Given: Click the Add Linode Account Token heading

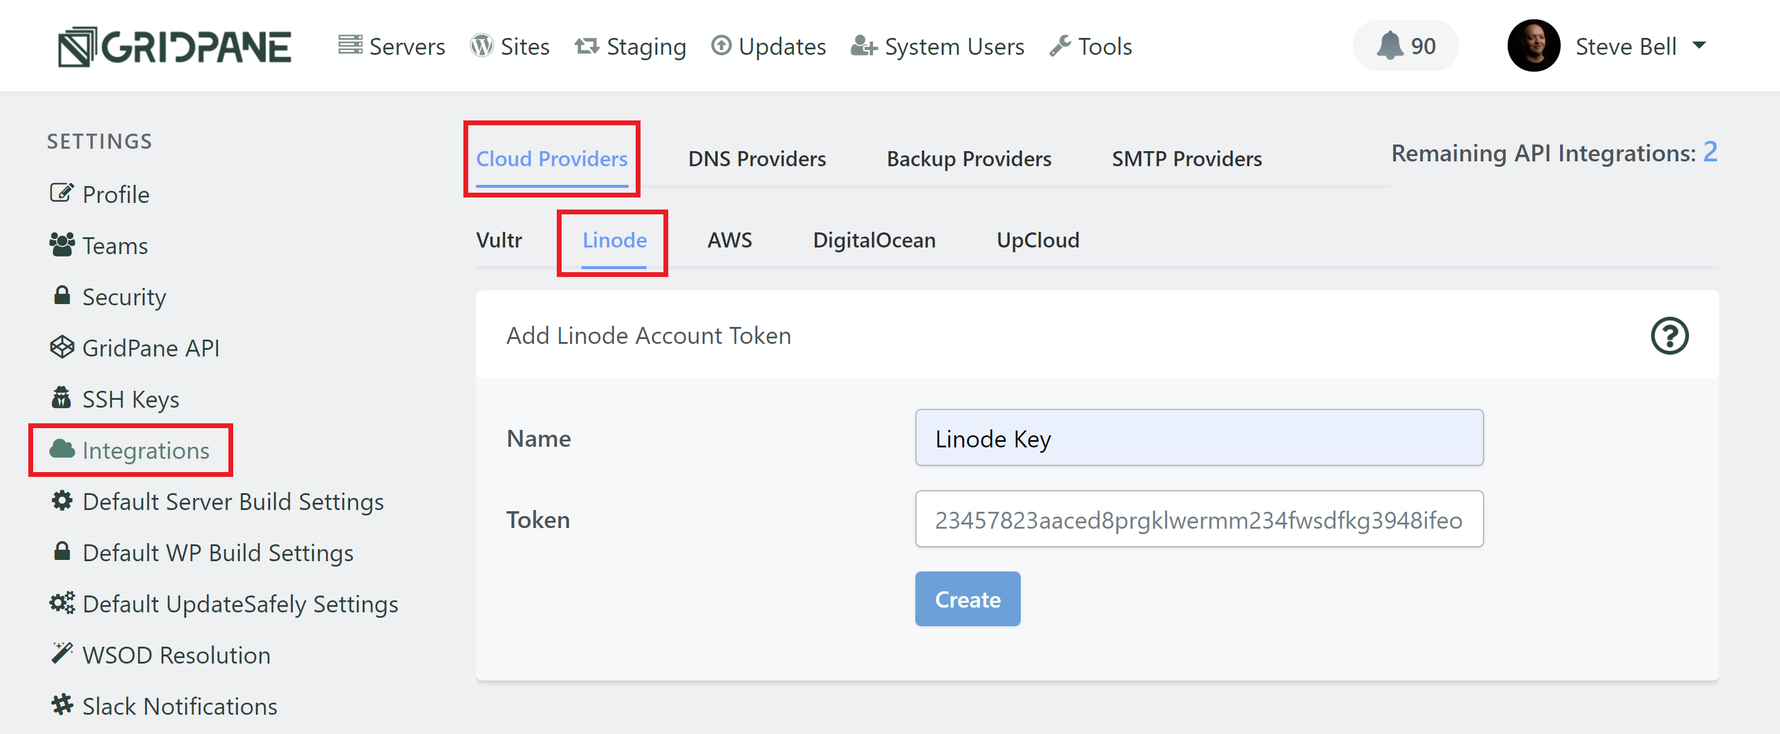Looking at the screenshot, I should 648,335.
